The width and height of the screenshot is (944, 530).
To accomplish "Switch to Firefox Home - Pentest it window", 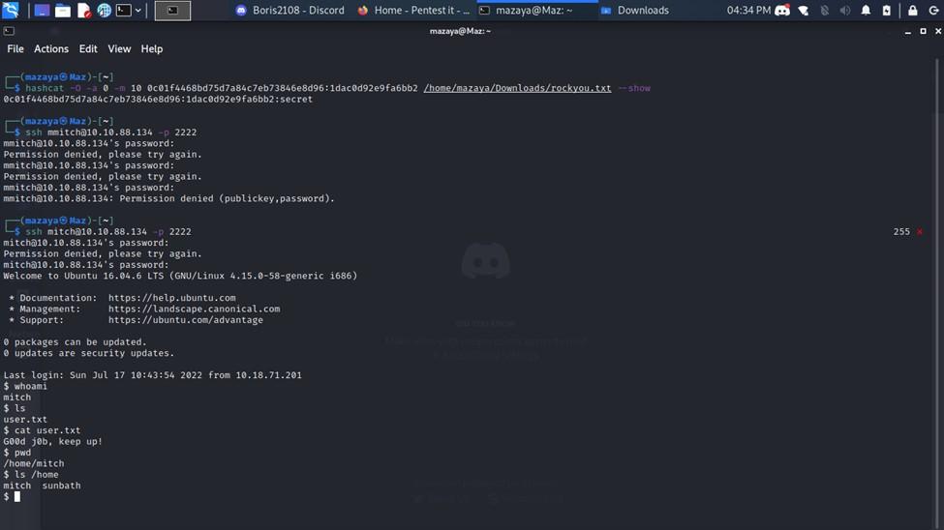I will click(413, 11).
